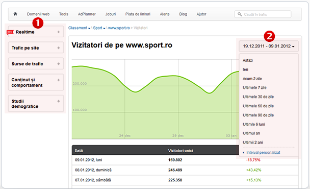The width and height of the screenshot is (310, 189).
Task: Toggle the 19.12.2011 - 09.01.2012 date range dropdown
Action: pos(269,46)
